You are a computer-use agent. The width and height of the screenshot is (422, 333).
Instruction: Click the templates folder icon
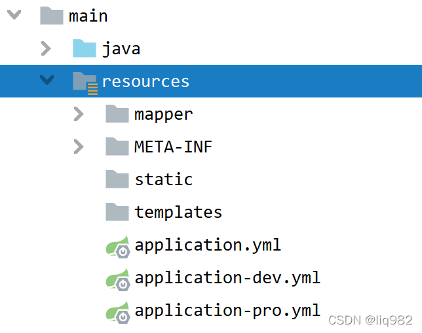(x=117, y=212)
